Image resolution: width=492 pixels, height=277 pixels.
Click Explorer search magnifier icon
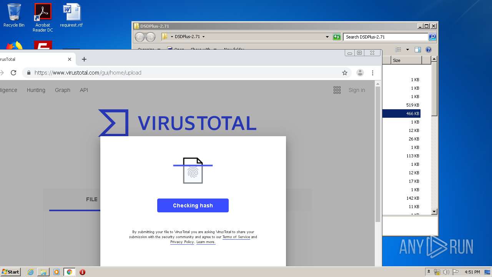point(432,37)
